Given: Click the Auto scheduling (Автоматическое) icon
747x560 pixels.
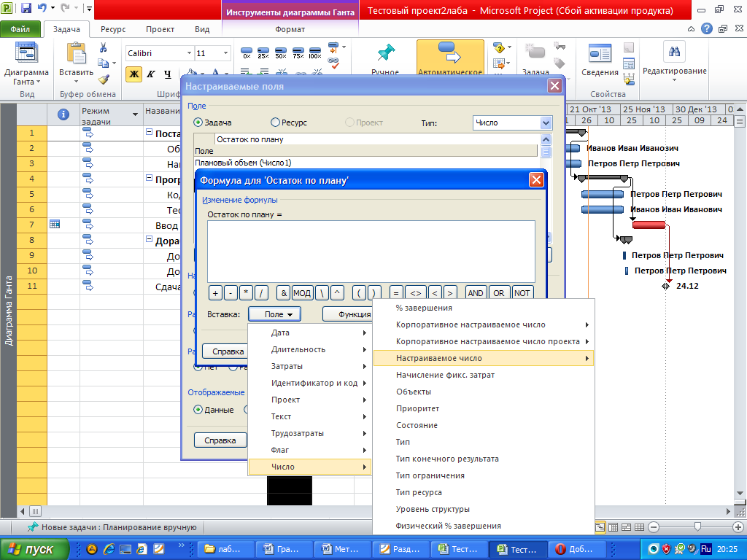Looking at the screenshot, I should click(x=449, y=52).
